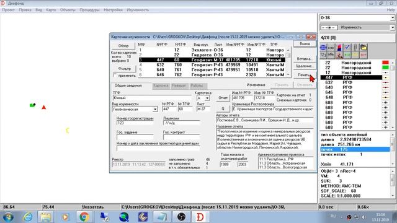The image size is (397, 223).
Task: Open the Вид изученности dropdown
Action: pos(155,109)
